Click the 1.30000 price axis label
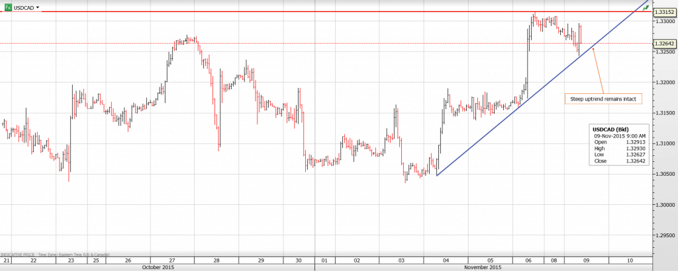Image resolution: width=678 pixels, height=271 pixels. pos(664,204)
